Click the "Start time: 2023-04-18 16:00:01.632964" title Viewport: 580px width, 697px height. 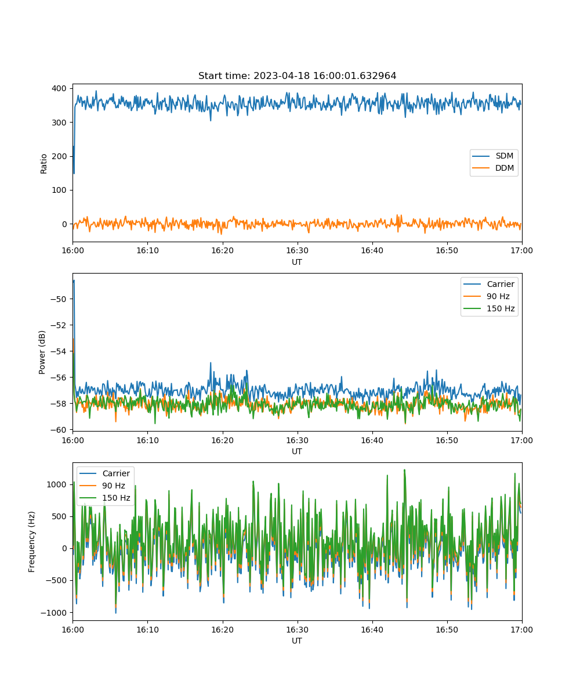[x=297, y=76]
